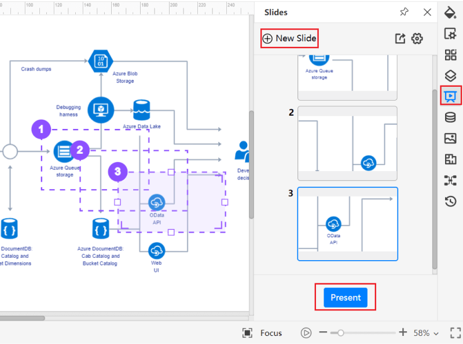The image size is (463, 344).
Task: Click the Azure Blob Storage label
Action: [x=125, y=77]
